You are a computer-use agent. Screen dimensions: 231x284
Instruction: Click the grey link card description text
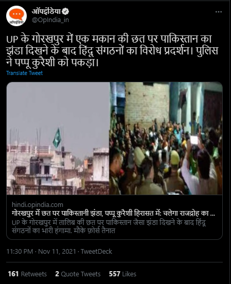109,226
